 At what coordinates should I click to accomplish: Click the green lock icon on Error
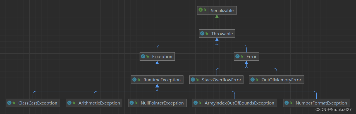(242, 57)
